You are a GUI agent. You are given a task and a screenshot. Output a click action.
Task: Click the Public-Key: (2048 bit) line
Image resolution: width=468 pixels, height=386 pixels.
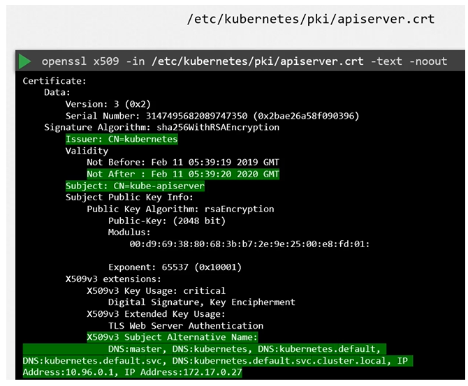pyautogui.click(x=166, y=221)
